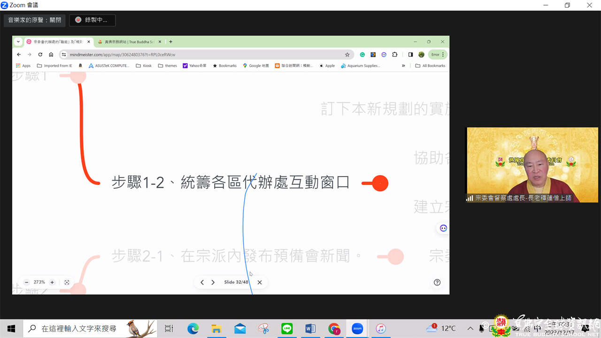Screen dimensions: 601x338
Task: Open the All Bookmarks folder
Action: (430, 66)
